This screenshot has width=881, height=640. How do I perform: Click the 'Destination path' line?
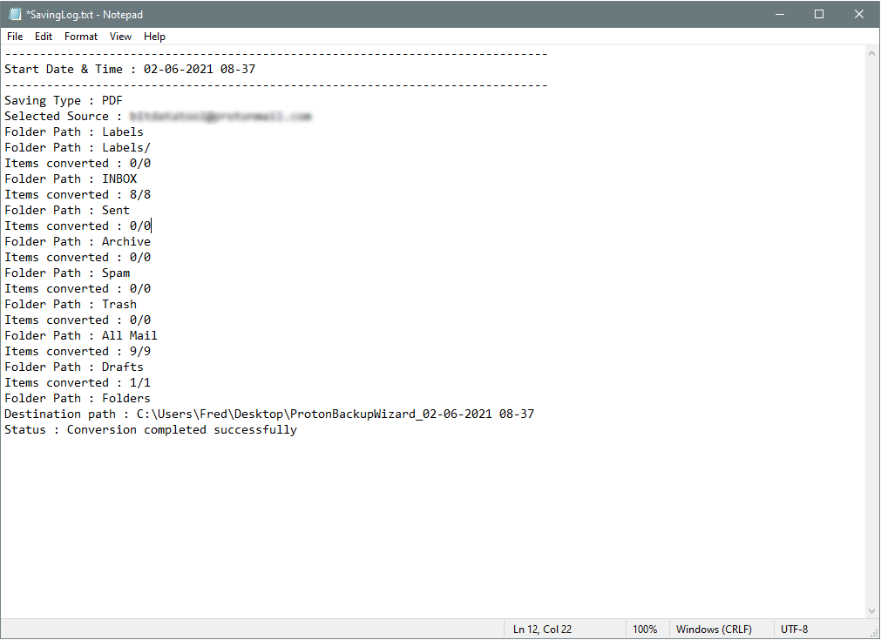pos(269,414)
